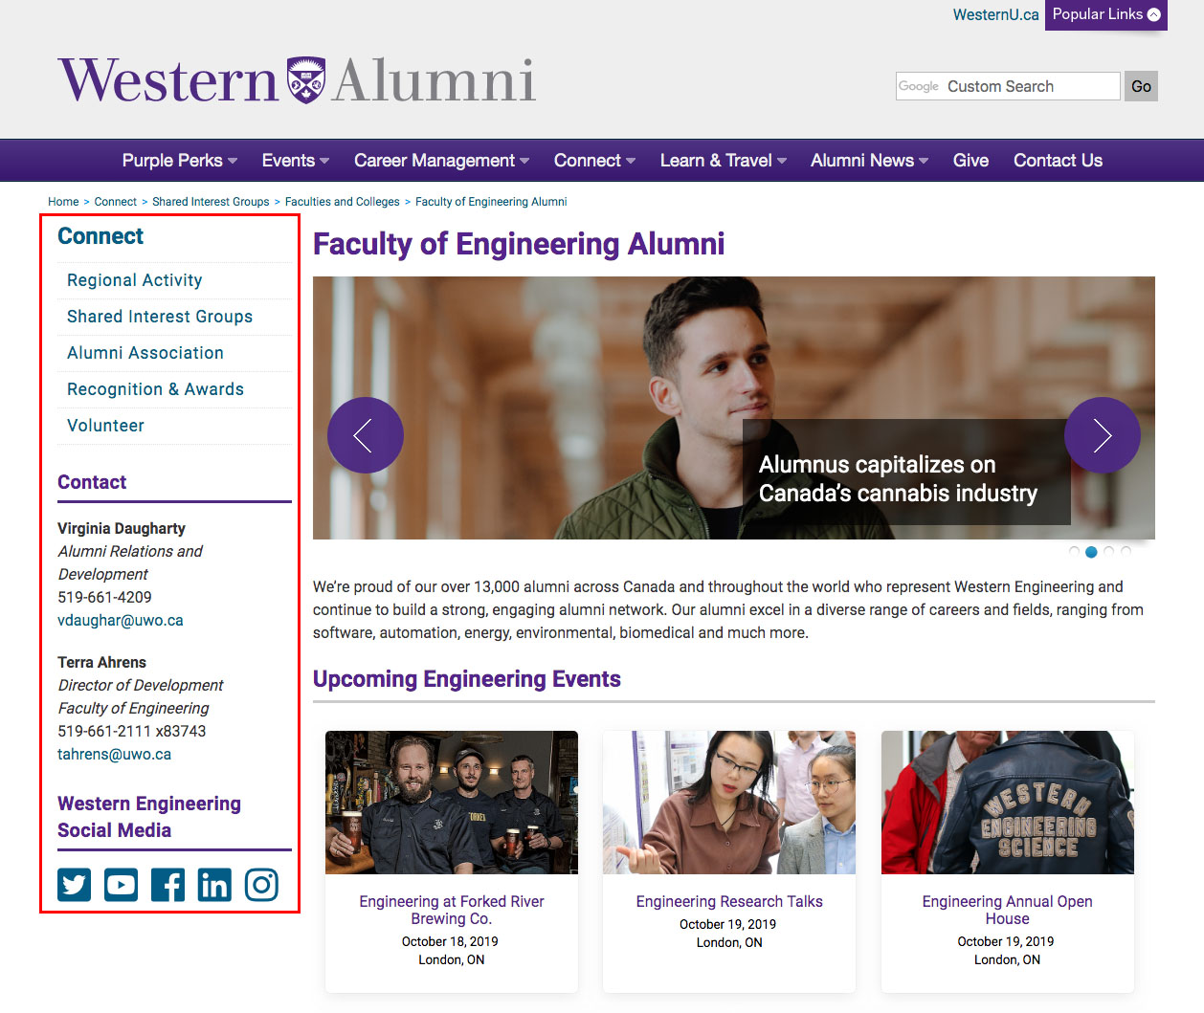Open Alumni Association sidebar link
The width and height of the screenshot is (1204, 1013).
point(145,353)
